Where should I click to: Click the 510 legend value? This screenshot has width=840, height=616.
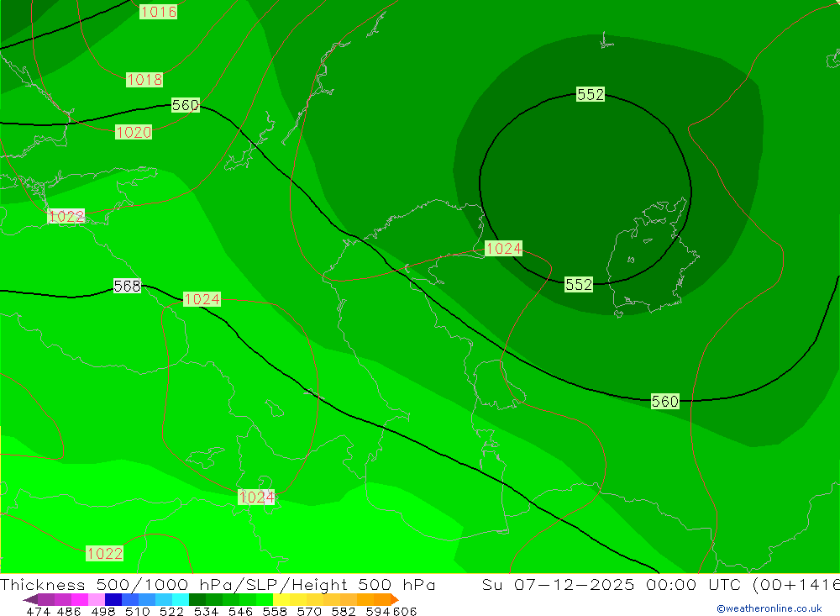point(138,611)
